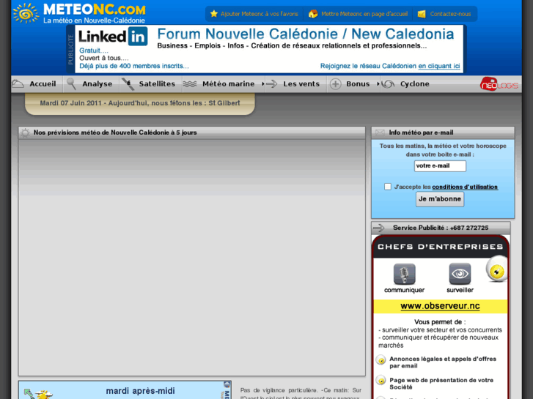Open conditions d'utilisation link

pyautogui.click(x=465, y=187)
